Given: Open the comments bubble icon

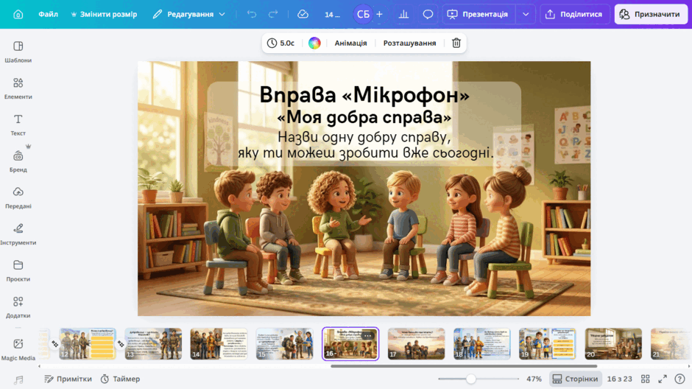Looking at the screenshot, I should pyautogui.click(x=428, y=14).
